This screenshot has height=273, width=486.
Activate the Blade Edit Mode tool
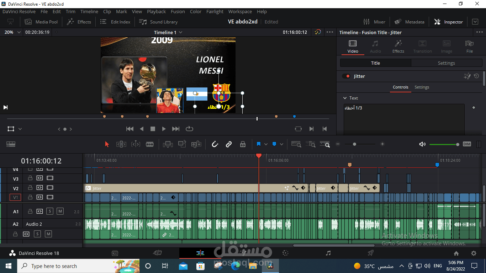[x=150, y=144]
